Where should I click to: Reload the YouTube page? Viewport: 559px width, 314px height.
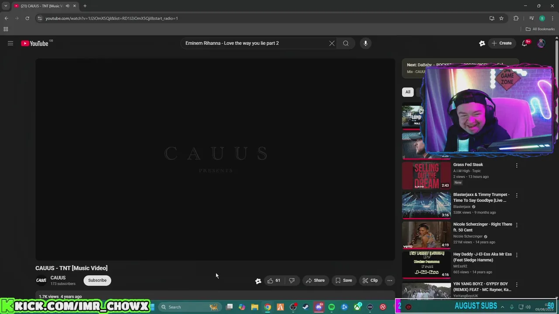(x=27, y=18)
